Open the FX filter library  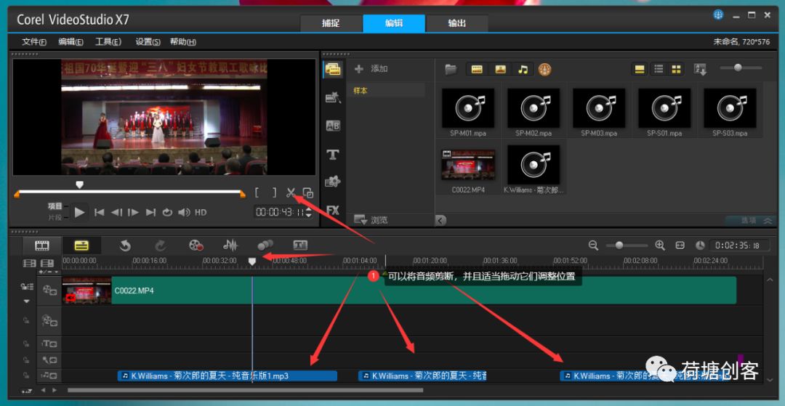[x=333, y=211]
